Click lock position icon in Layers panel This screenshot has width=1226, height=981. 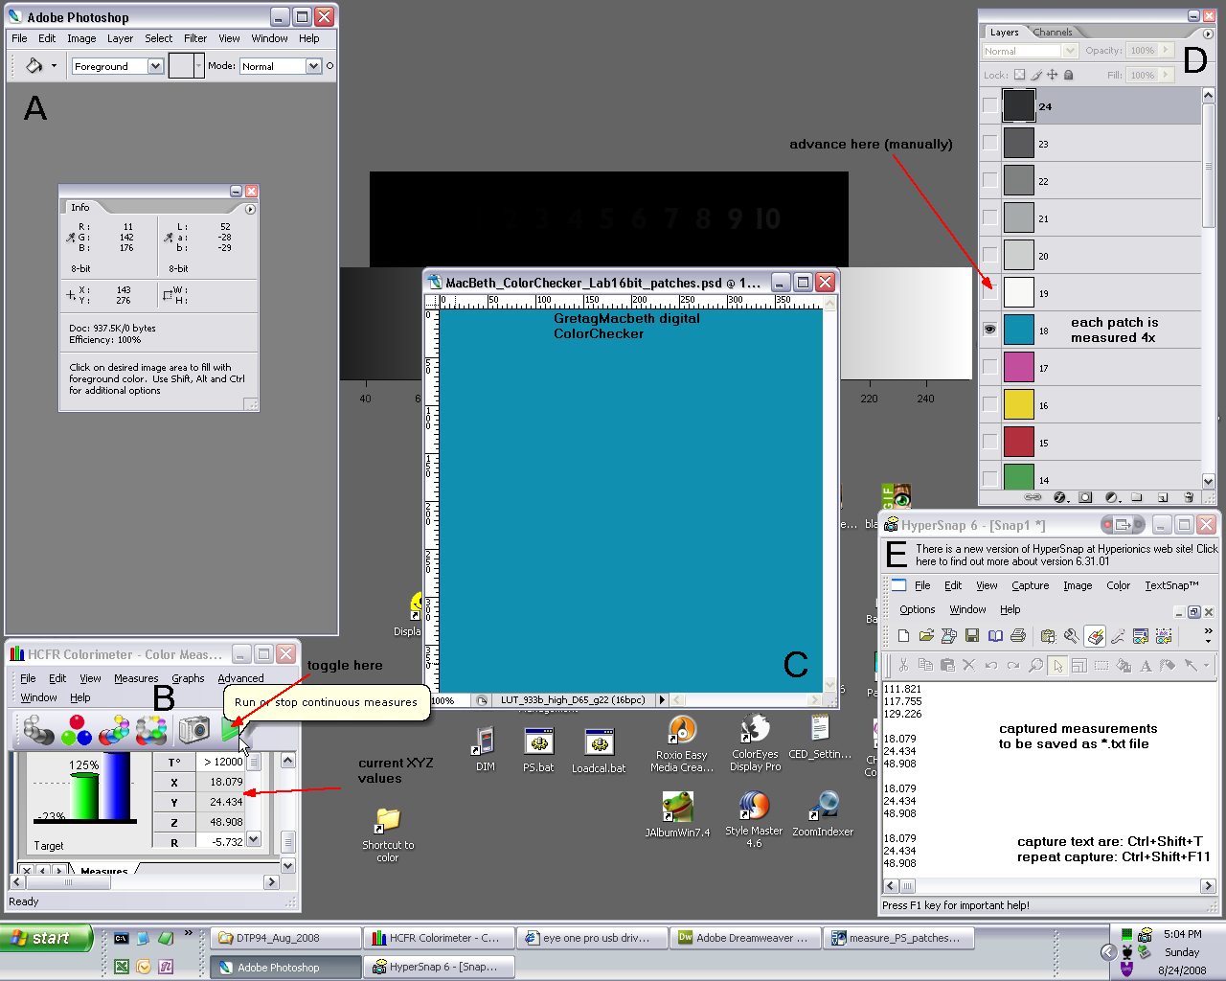1052,75
